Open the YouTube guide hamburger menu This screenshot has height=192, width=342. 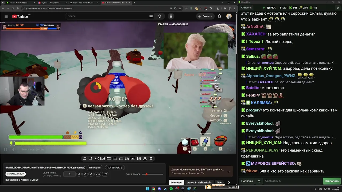coord(6,16)
